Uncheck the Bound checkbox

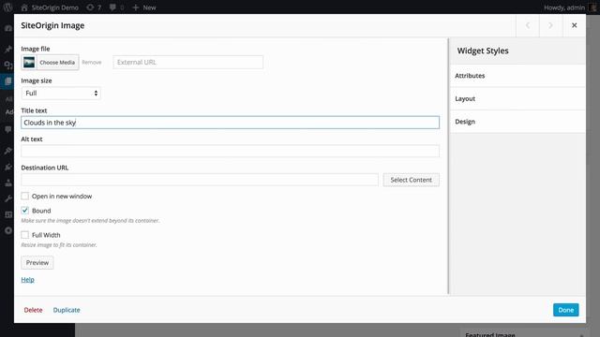pos(25,211)
